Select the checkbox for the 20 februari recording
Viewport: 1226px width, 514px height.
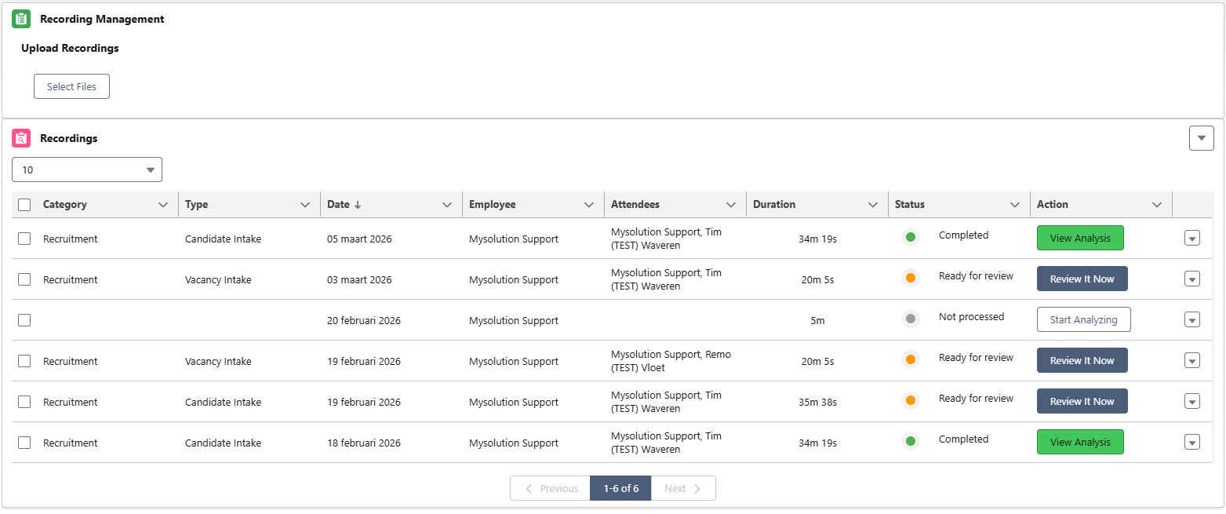(x=24, y=319)
